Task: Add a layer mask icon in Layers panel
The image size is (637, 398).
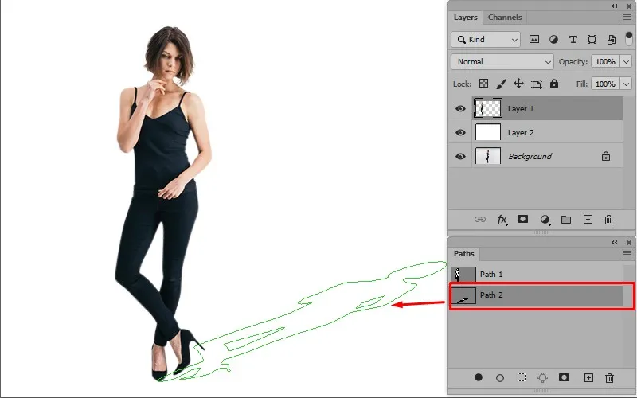Action: 522,220
